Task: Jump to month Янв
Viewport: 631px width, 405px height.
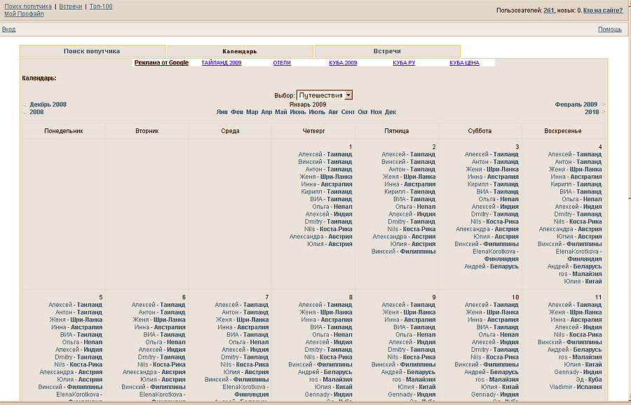Action: pos(222,112)
